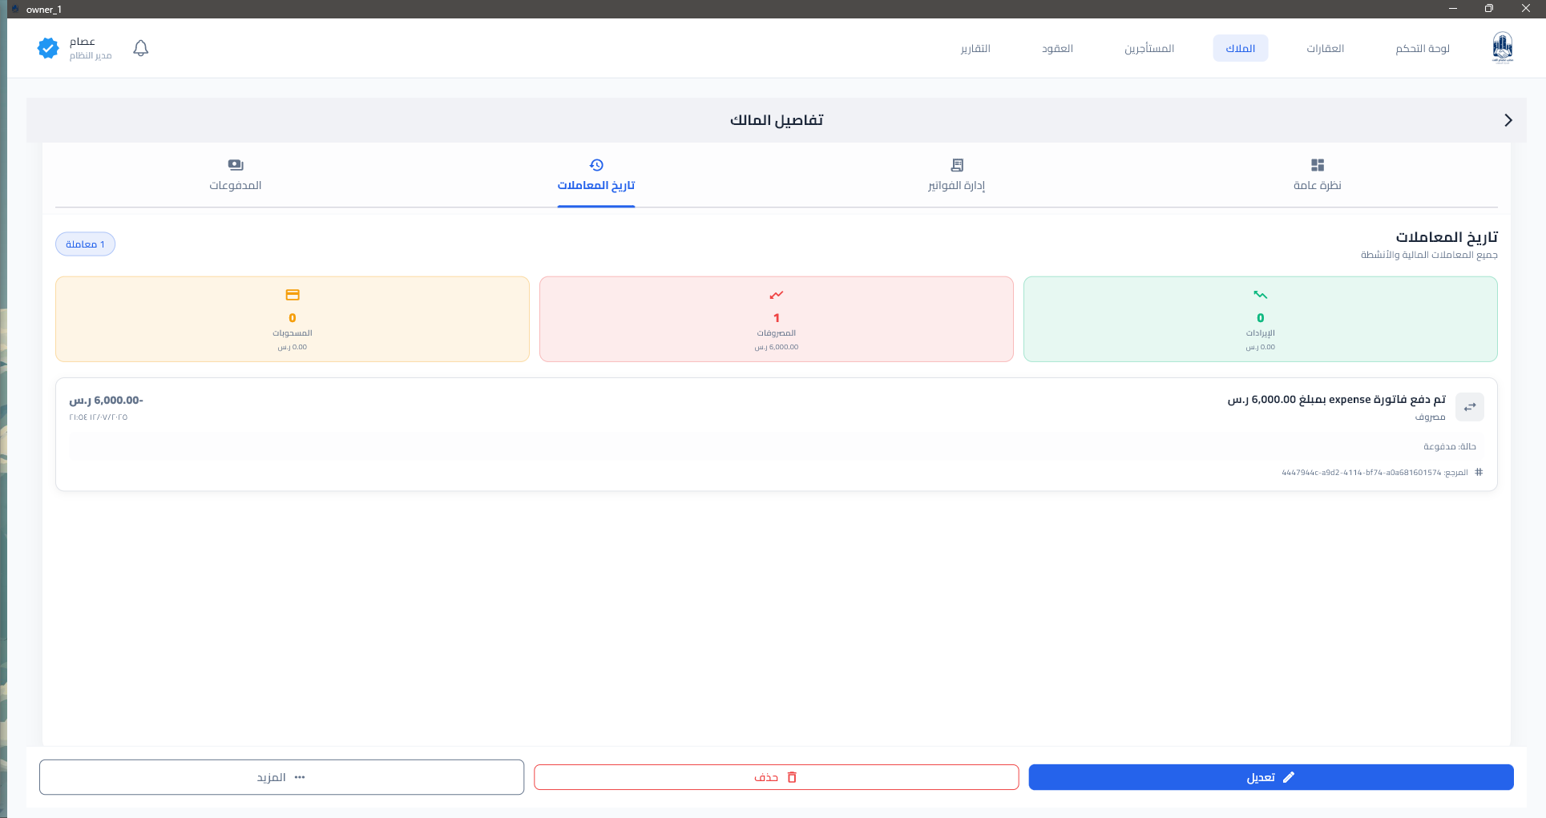Click the notification bell icon
The image size is (1546, 818).
[x=141, y=48]
